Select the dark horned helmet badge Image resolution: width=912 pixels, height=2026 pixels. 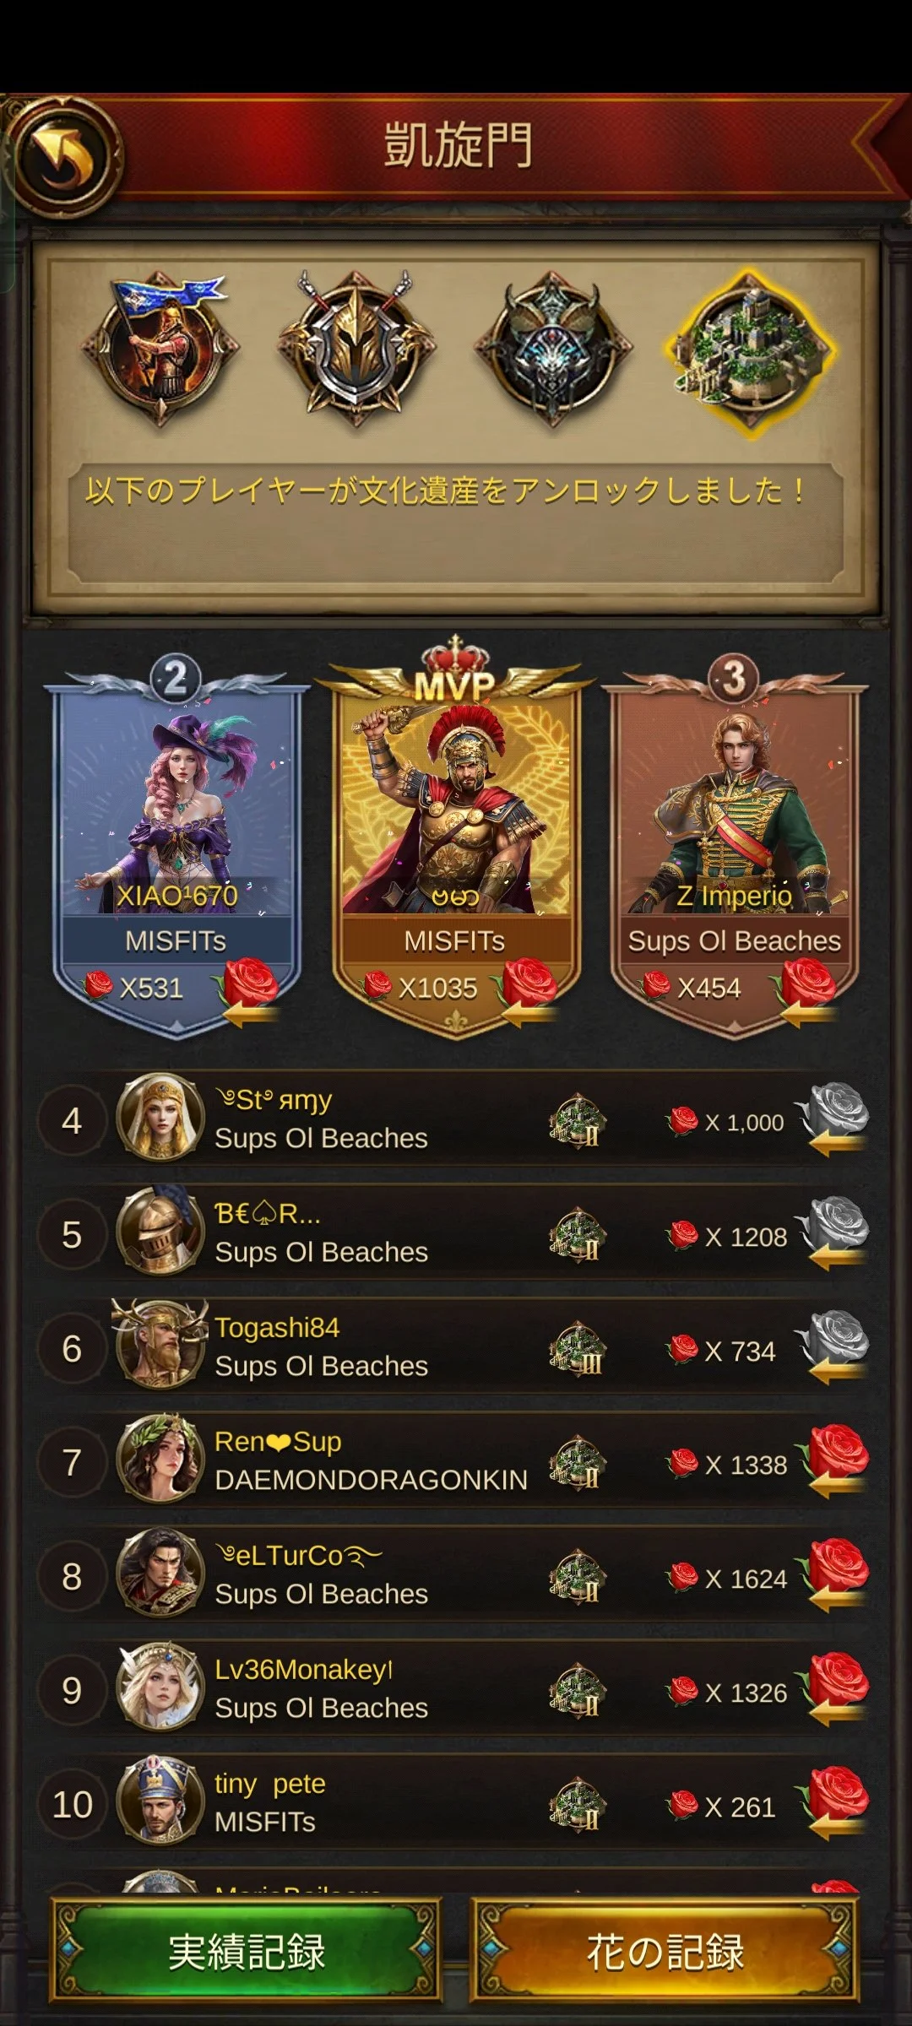click(x=553, y=349)
